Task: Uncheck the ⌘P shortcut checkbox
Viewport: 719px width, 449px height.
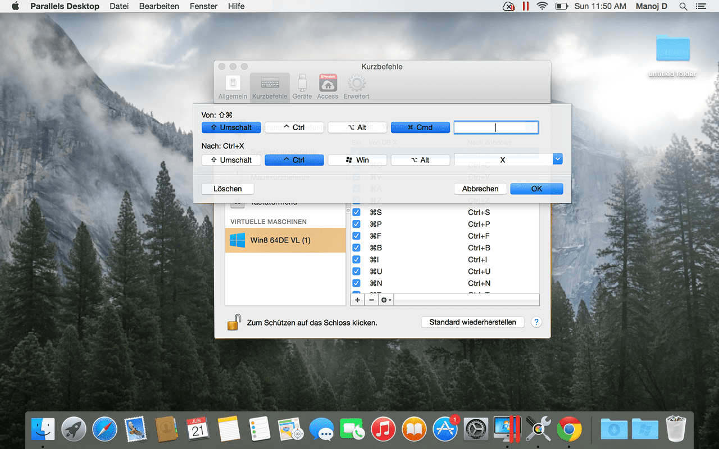Action: [x=356, y=224]
